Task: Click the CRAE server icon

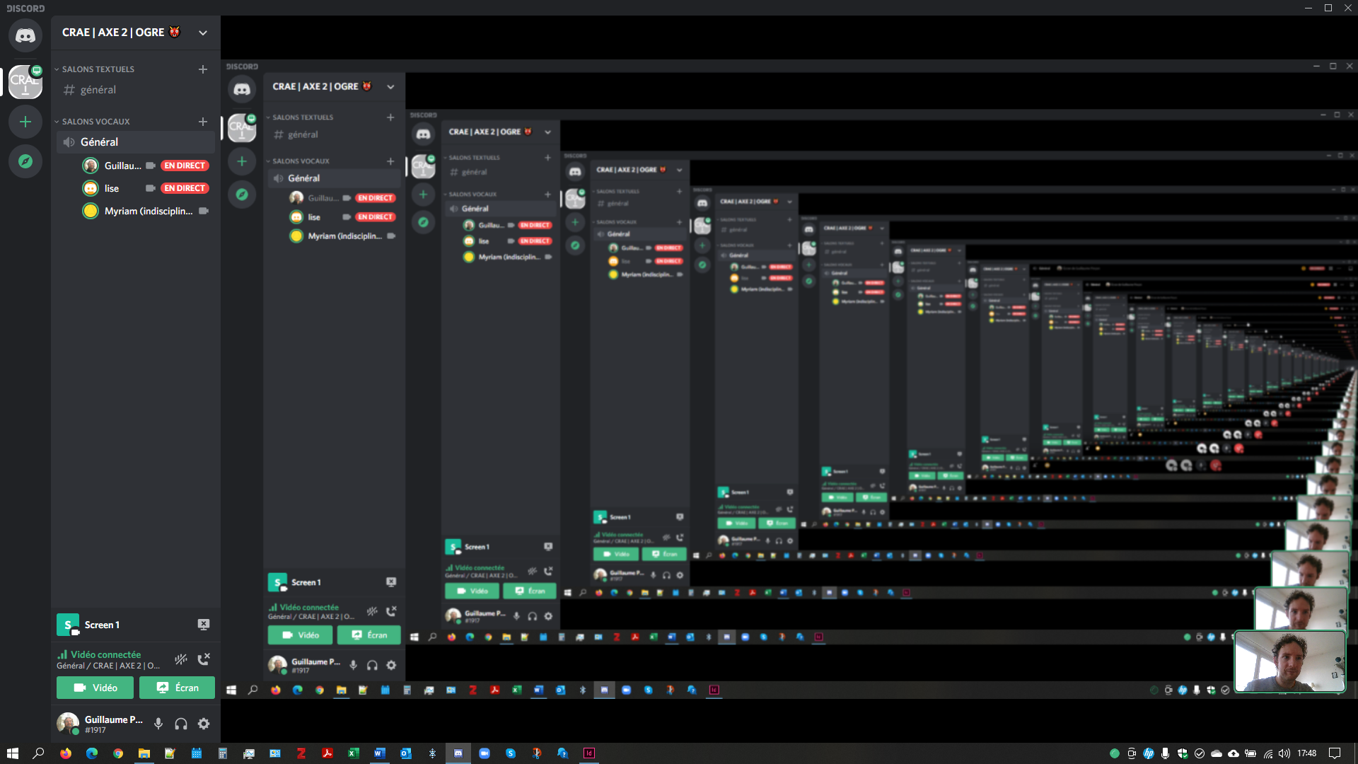Action: point(25,81)
